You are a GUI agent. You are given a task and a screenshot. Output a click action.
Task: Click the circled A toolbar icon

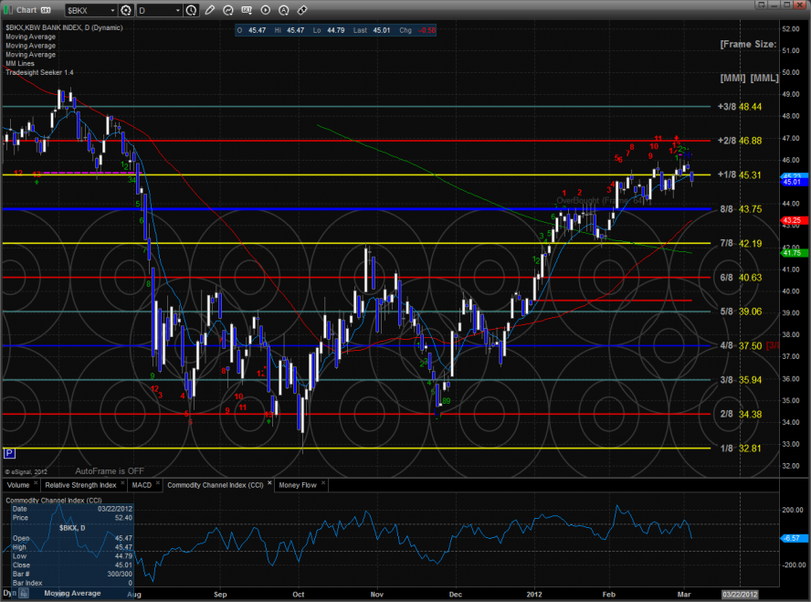(284, 10)
